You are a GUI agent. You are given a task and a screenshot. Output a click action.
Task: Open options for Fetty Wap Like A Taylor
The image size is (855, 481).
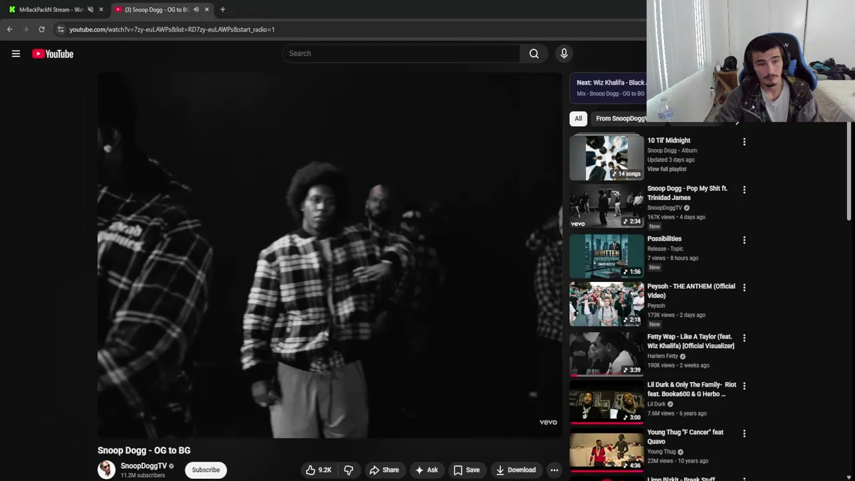pyautogui.click(x=744, y=338)
